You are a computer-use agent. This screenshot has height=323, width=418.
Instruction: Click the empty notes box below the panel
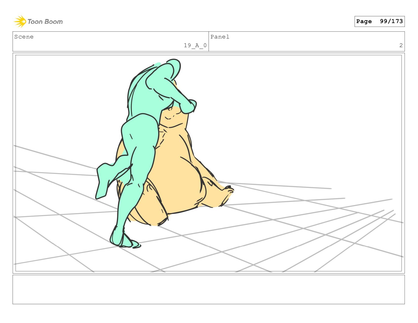[x=208, y=290]
